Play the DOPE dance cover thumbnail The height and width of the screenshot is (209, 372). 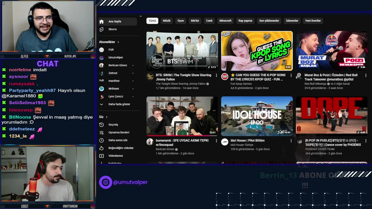332,116
